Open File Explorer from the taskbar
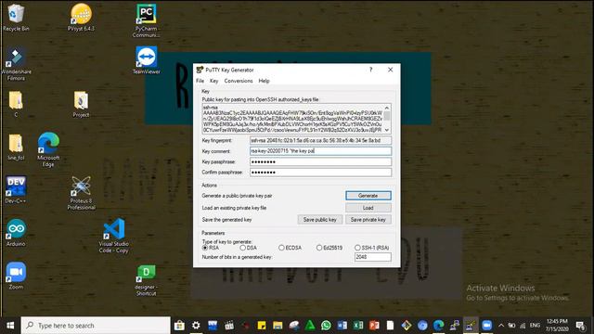The height and width of the screenshot is (334, 594). click(x=278, y=326)
